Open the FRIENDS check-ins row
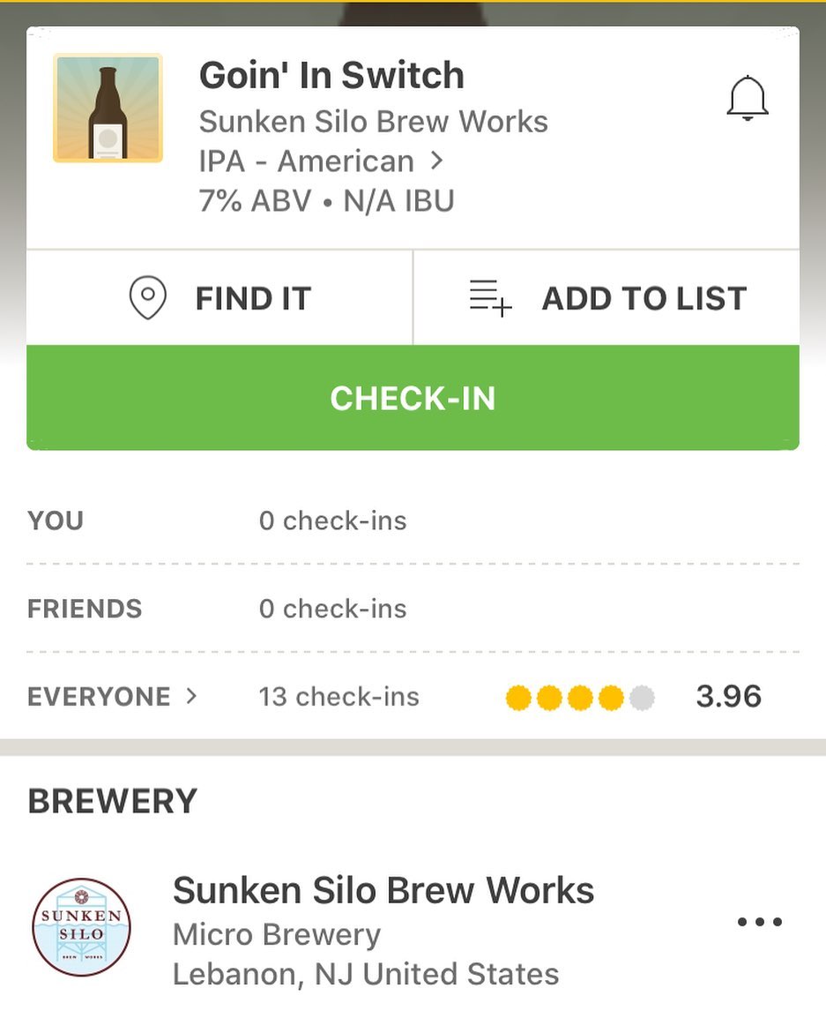Viewport: 826px width, 1033px height. coord(413,609)
